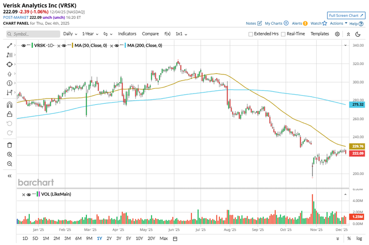Open VRSK series options ellipsis

point(29,45)
